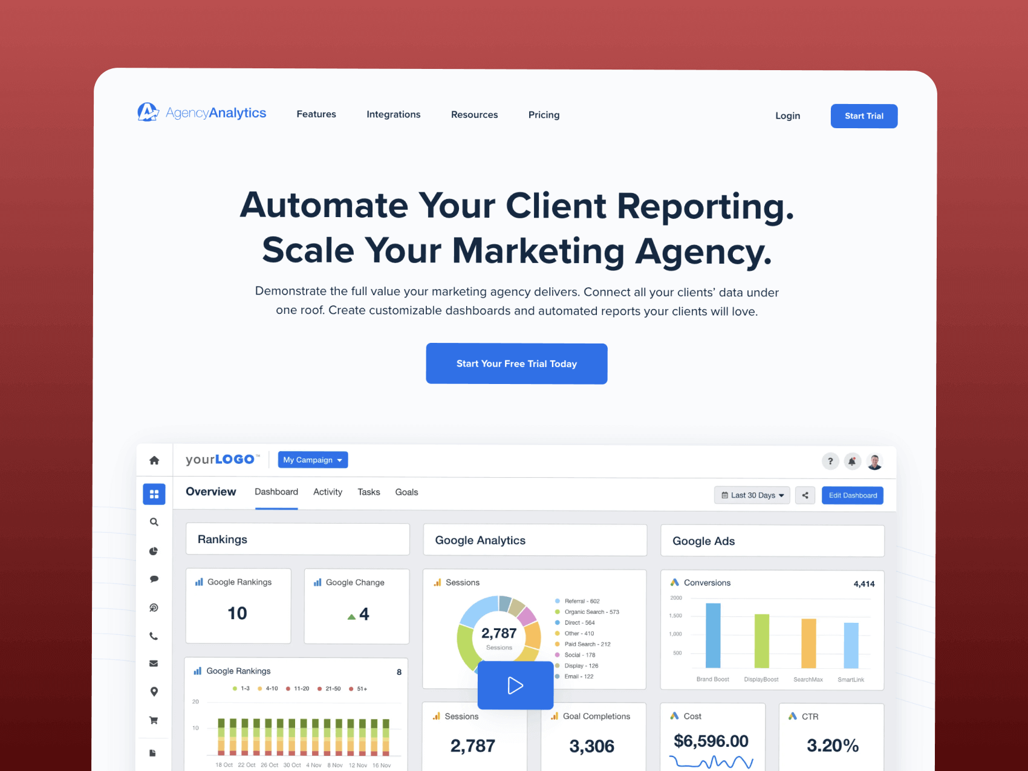The width and height of the screenshot is (1028, 771).
Task: Click the AgencyAnalytics logo
Action: coord(201,112)
